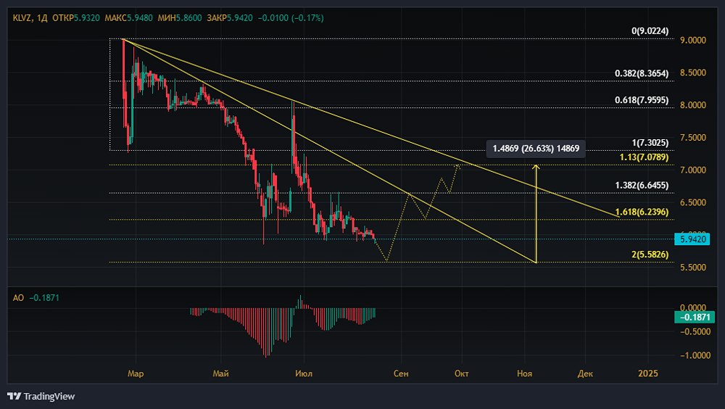Viewport: 725px width, 409px height.
Task: Select the ЗАКР 5.9420 close value
Action: (229, 18)
